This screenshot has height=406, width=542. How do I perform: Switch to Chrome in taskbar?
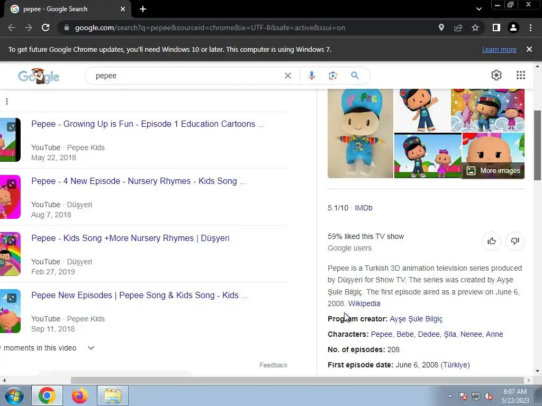47,395
